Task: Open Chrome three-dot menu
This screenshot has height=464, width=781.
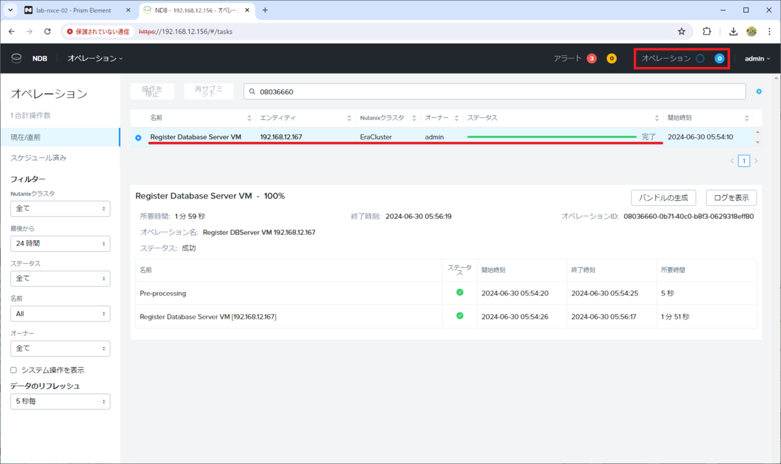Action: pyautogui.click(x=769, y=31)
